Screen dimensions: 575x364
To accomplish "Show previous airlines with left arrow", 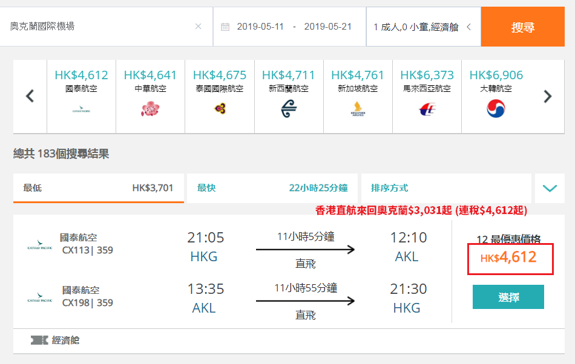I will [30, 96].
